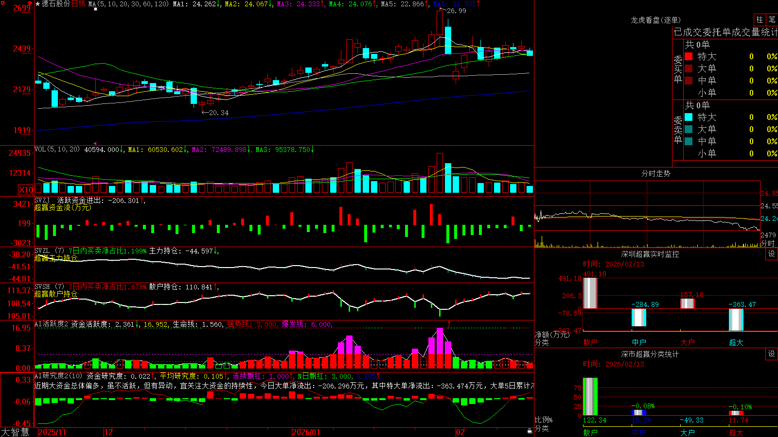Click the 已成交委托单成交量统计 header
Screen dimensions: 778x437
725,32
